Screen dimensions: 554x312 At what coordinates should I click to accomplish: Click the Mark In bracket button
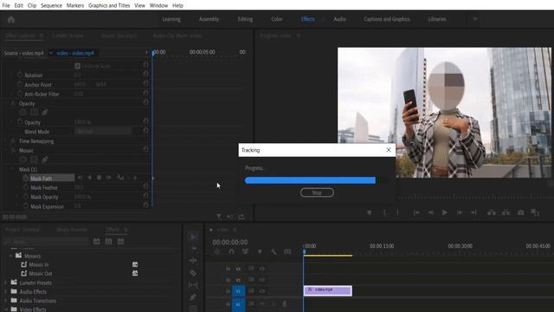click(384, 212)
